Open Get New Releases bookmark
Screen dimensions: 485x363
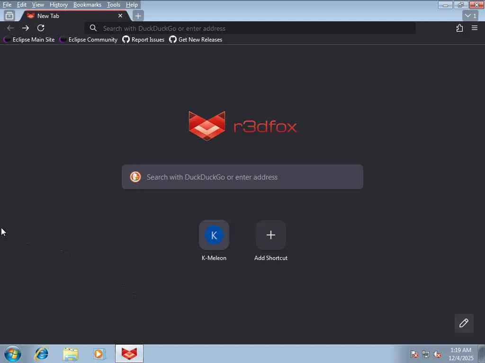tap(196, 40)
